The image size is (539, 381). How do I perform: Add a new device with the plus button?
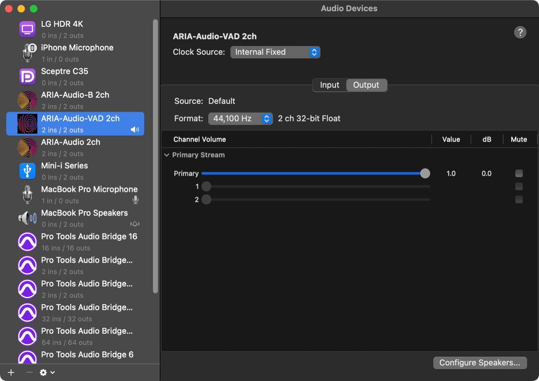pos(11,372)
